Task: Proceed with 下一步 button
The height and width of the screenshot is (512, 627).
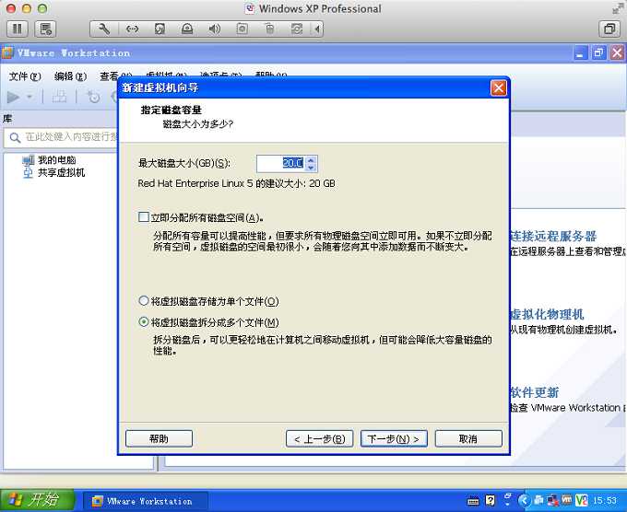Action: click(x=394, y=439)
